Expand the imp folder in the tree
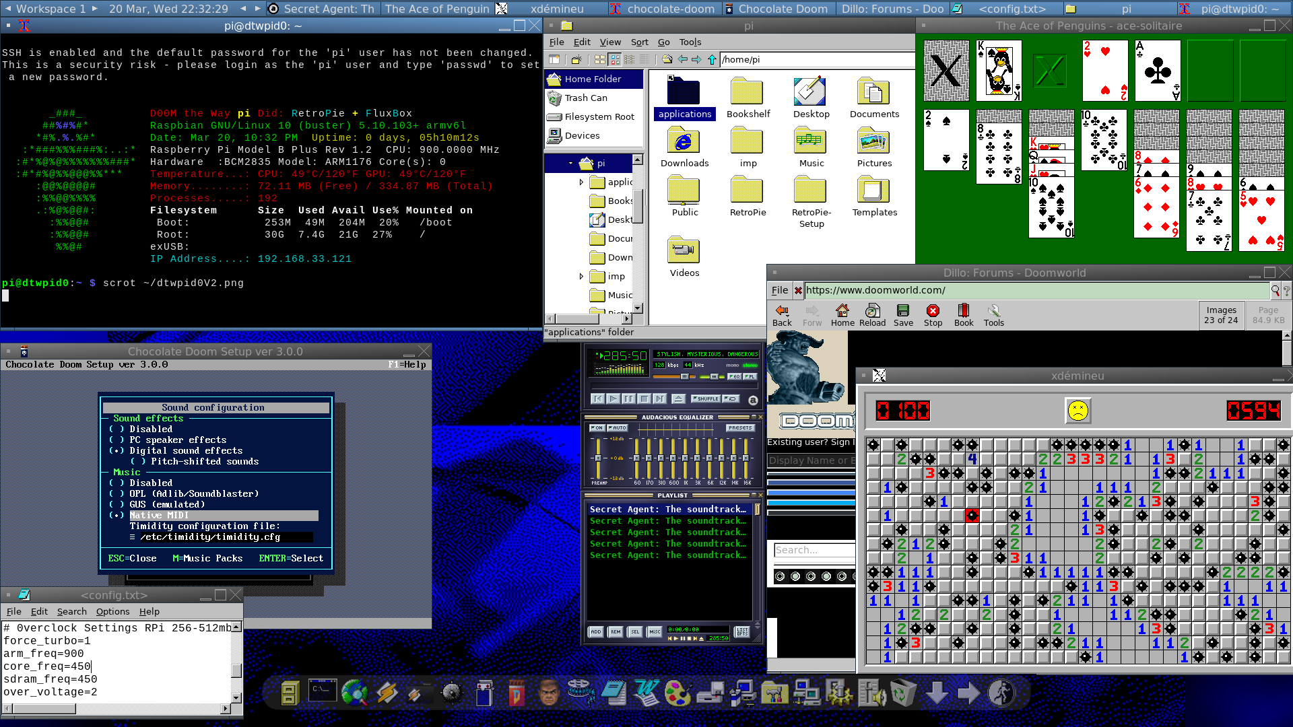 tap(581, 276)
